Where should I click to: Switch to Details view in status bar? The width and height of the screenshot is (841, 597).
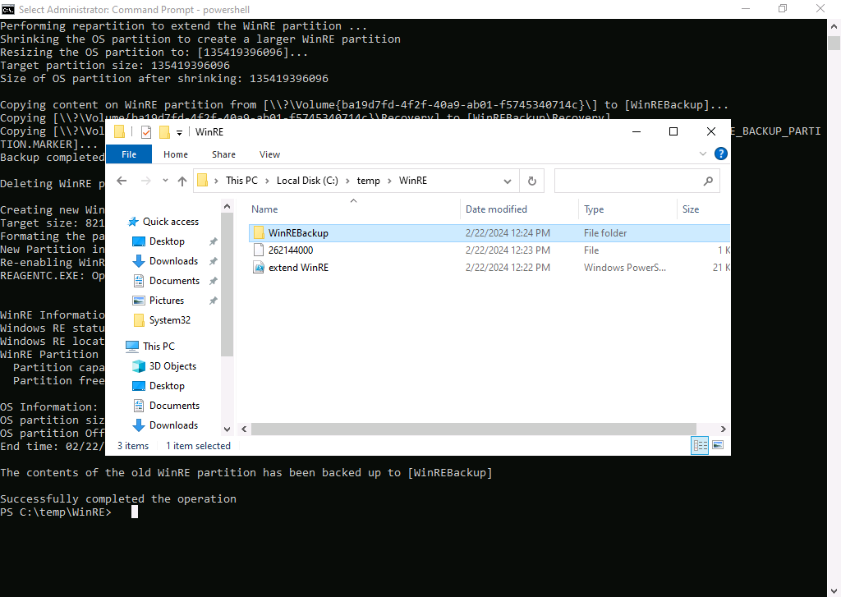tap(700, 445)
